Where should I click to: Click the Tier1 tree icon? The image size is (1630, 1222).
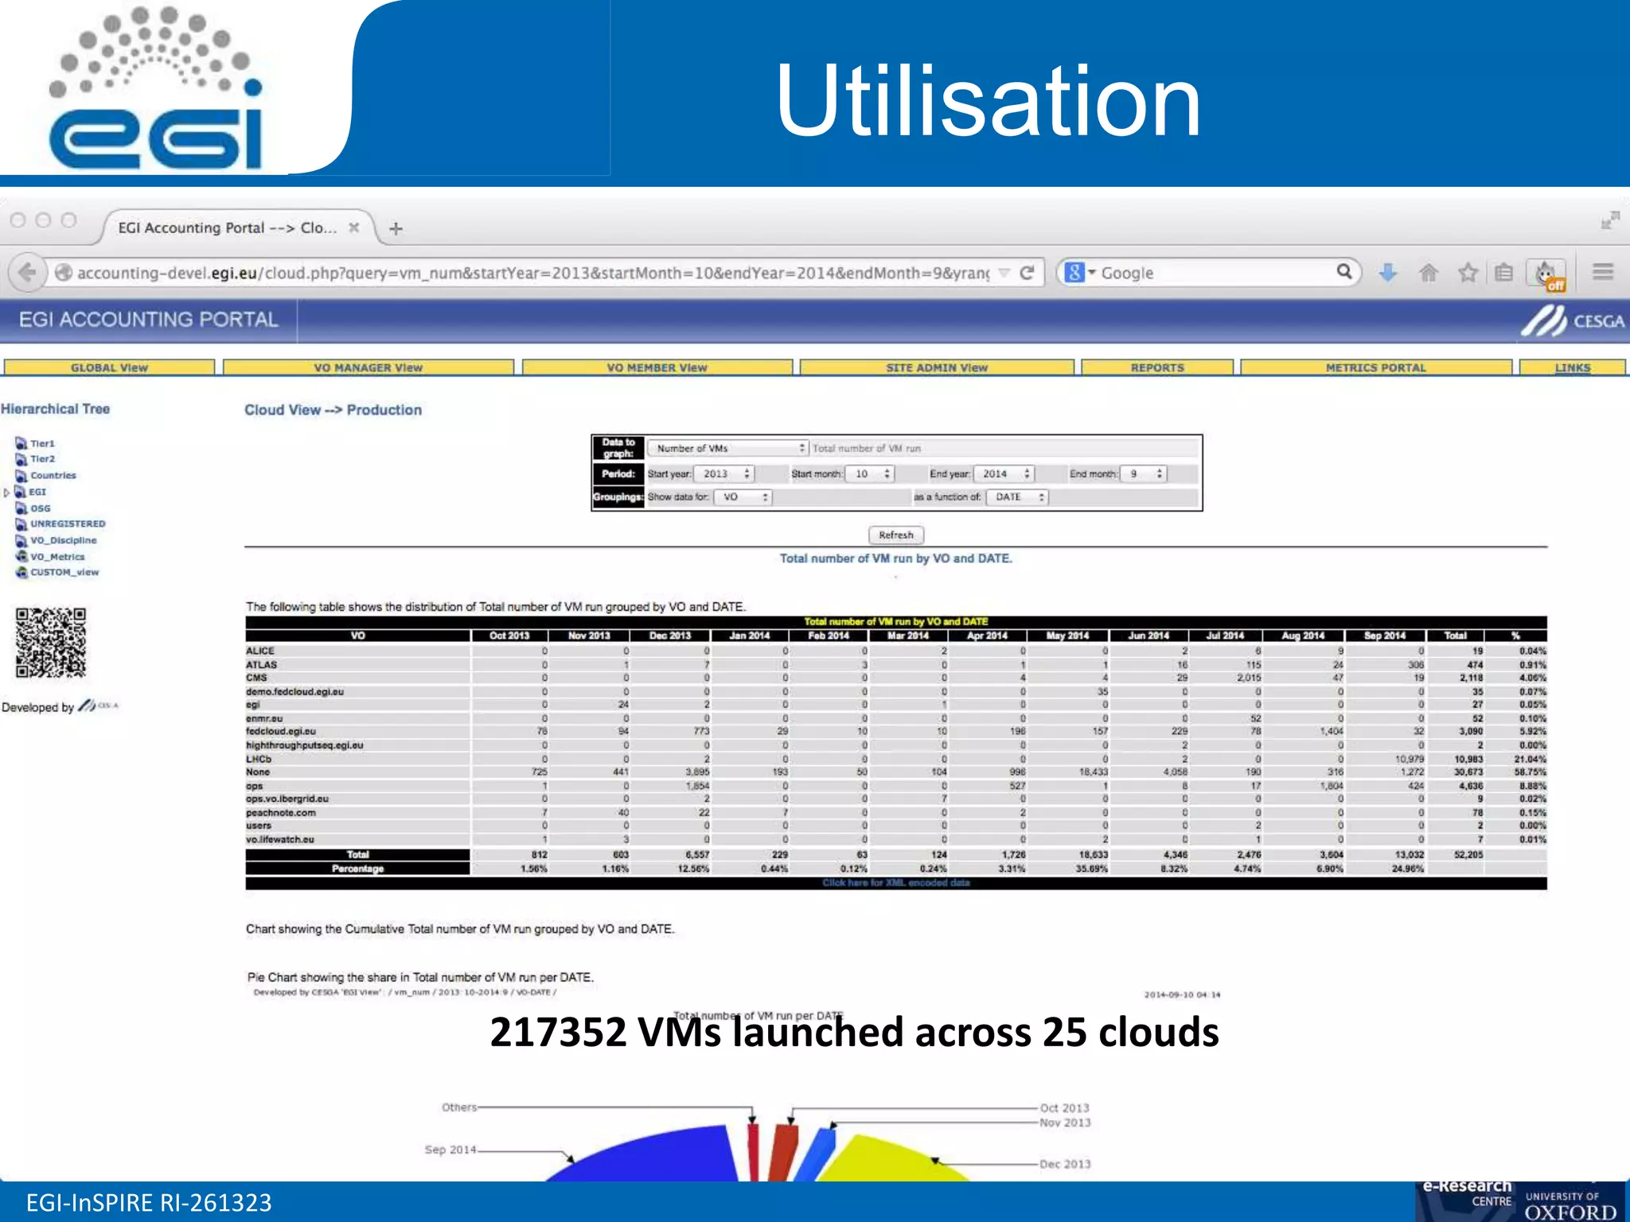[x=21, y=443]
